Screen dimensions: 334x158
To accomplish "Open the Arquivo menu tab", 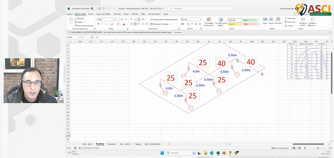I will coord(69,14).
